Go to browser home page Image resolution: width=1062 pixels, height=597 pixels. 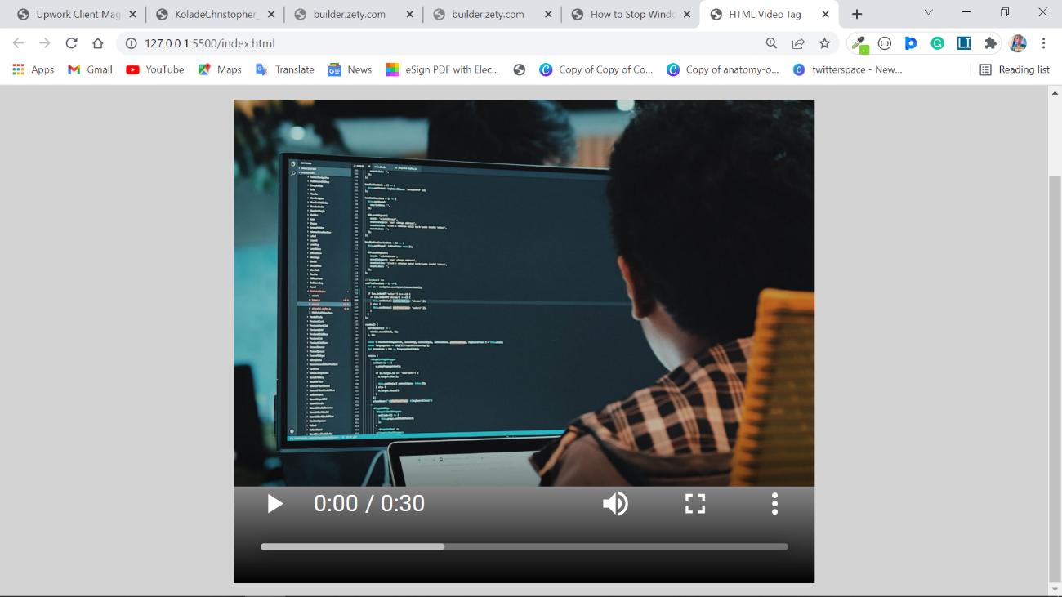(98, 43)
